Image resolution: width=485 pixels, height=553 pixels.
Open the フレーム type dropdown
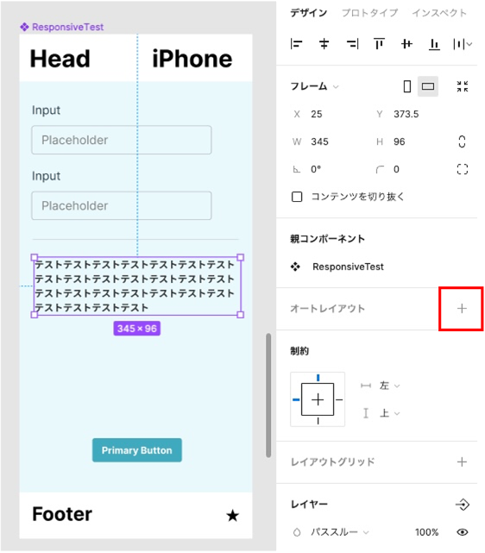pyautogui.click(x=314, y=86)
